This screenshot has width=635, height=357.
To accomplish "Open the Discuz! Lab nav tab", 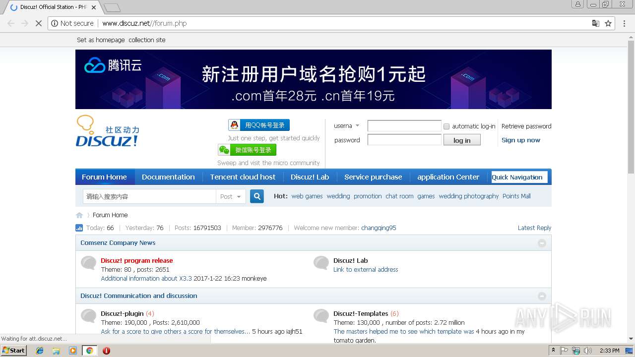I will pyautogui.click(x=310, y=177).
